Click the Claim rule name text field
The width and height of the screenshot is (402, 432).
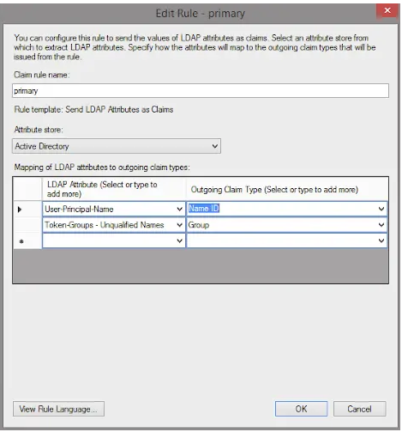pyautogui.click(x=201, y=91)
